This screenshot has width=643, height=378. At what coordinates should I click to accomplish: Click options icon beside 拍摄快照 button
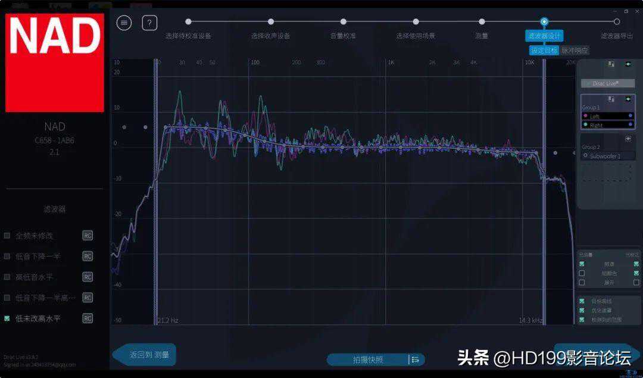coord(415,359)
